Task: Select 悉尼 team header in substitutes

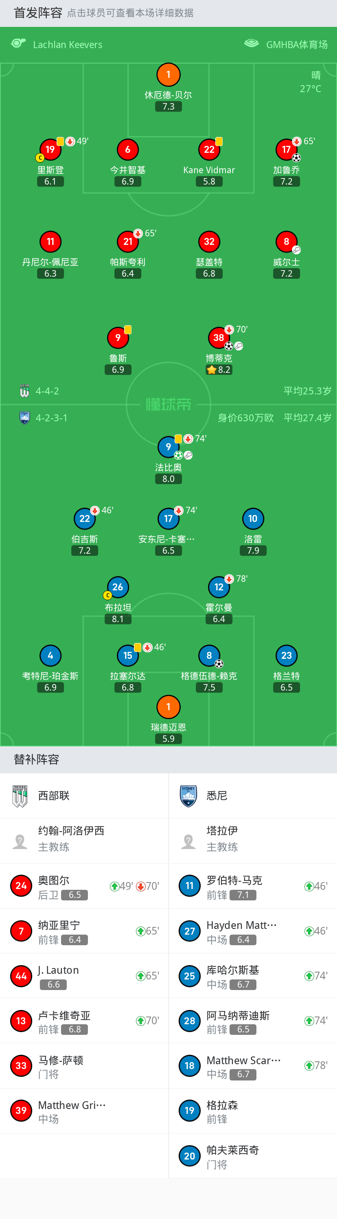Action: (217, 795)
